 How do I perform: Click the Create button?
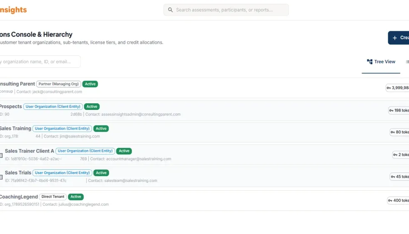pyautogui.click(x=399, y=38)
